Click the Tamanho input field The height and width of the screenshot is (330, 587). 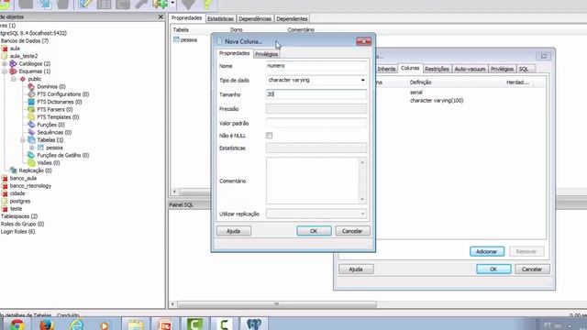pyautogui.click(x=316, y=94)
